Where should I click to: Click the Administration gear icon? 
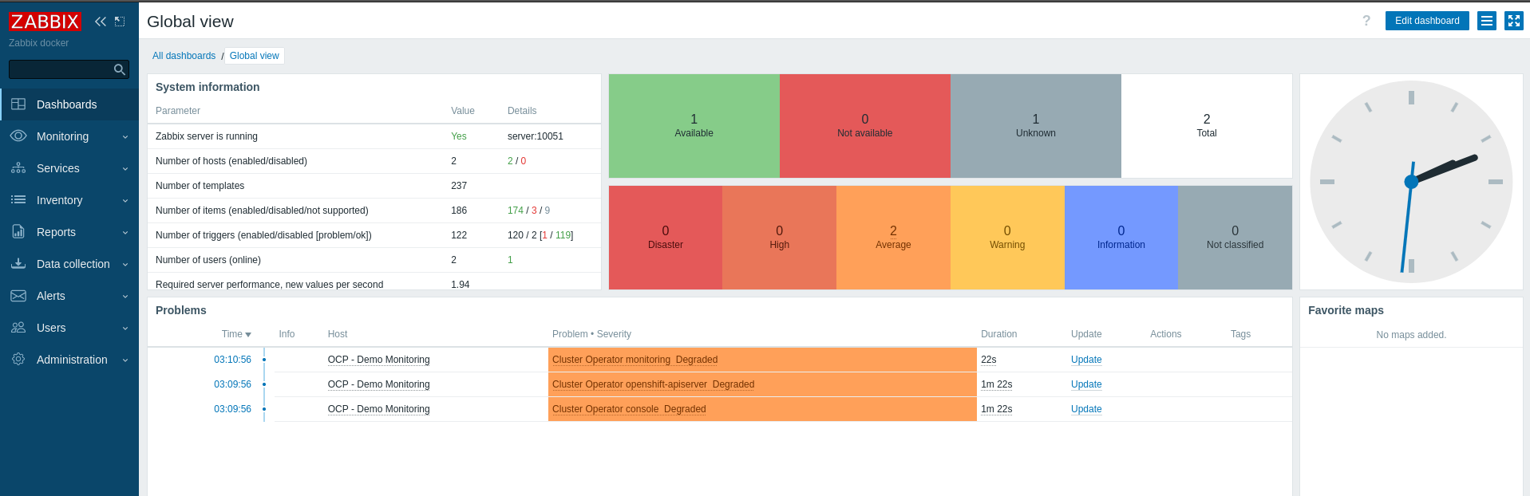click(18, 360)
